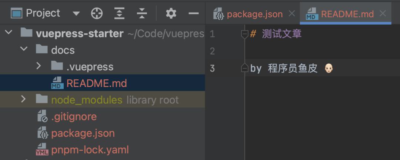The image size is (400, 160).
Task: Close the README.md editor tab
Action: [383, 14]
